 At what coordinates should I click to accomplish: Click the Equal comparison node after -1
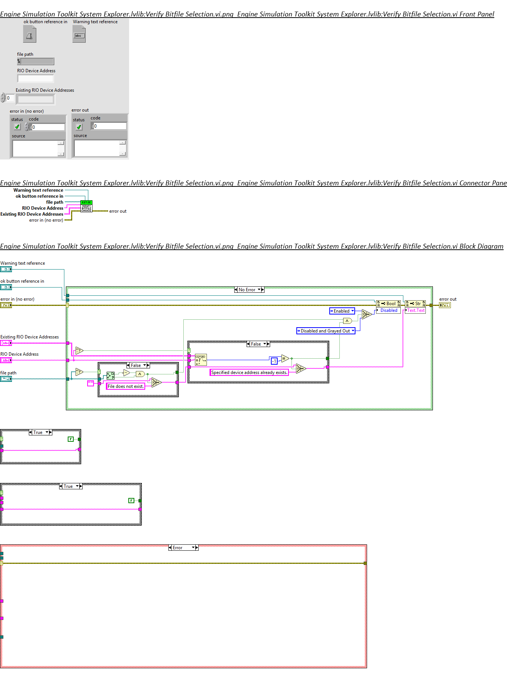285,359
